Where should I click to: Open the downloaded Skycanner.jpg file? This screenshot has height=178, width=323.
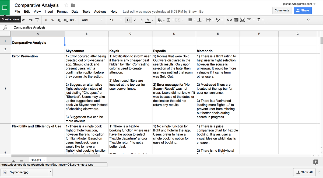[x=24, y=172]
